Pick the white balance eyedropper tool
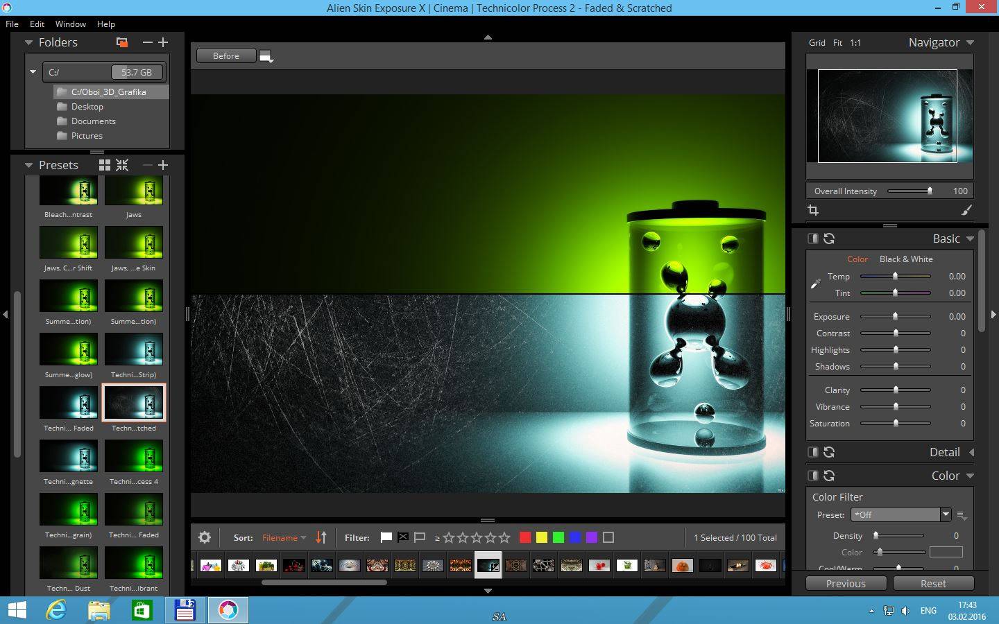Screen dimensions: 999x624 coord(816,284)
